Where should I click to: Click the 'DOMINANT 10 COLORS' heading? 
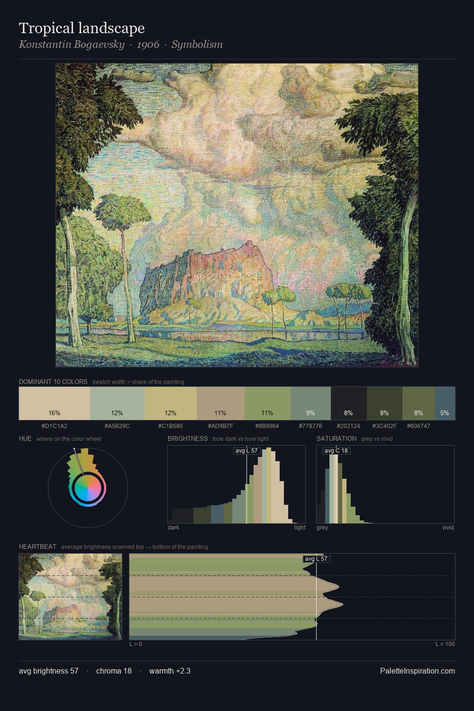tap(53, 382)
